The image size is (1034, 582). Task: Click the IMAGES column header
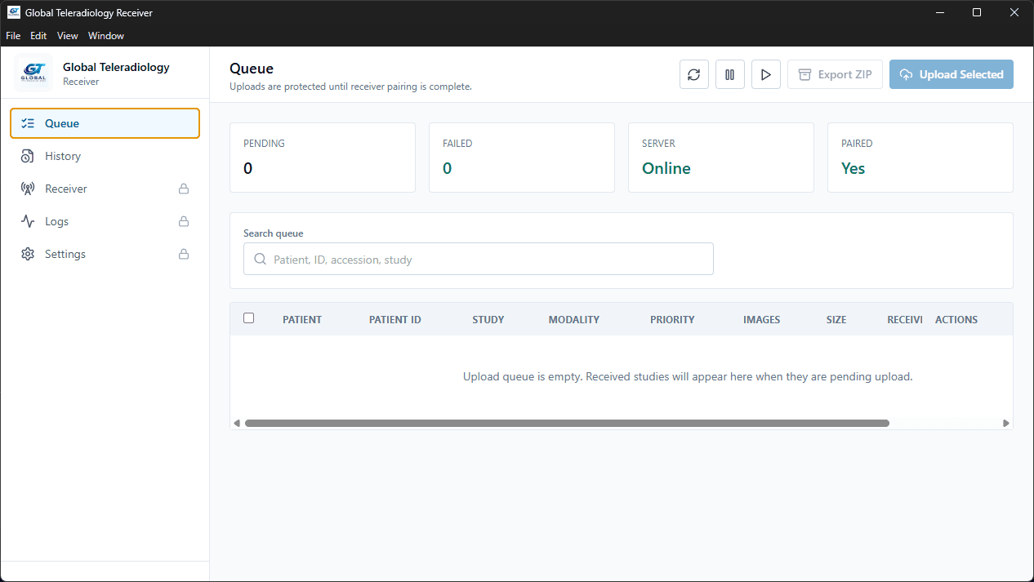762,320
